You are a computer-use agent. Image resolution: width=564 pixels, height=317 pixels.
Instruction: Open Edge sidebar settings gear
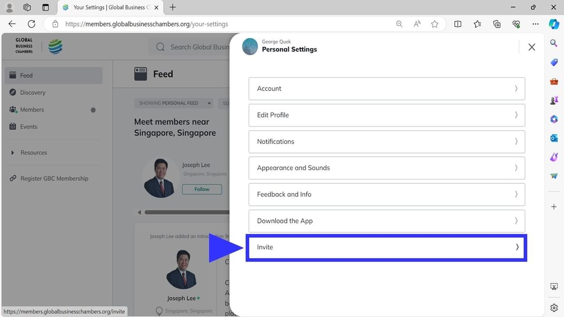click(x=554, y=308)
